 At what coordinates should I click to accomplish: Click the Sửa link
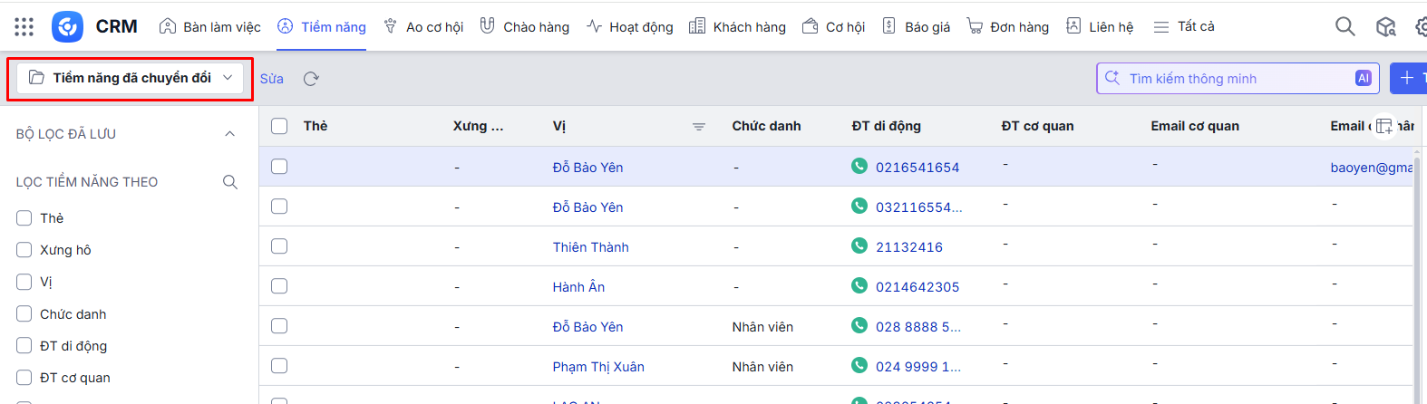pyautogui.click(x=272, y=79)
